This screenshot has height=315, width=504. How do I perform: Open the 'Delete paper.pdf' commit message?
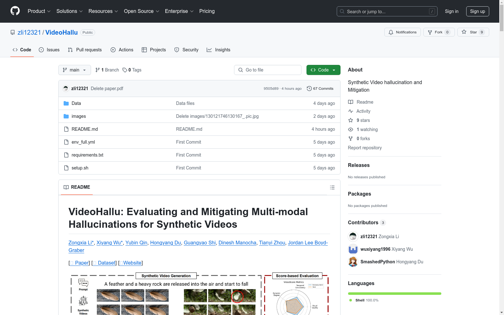click(107, 89)
